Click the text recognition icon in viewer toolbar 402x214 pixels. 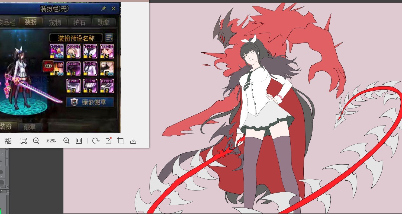pyautogui.click(x=8, y=141)
